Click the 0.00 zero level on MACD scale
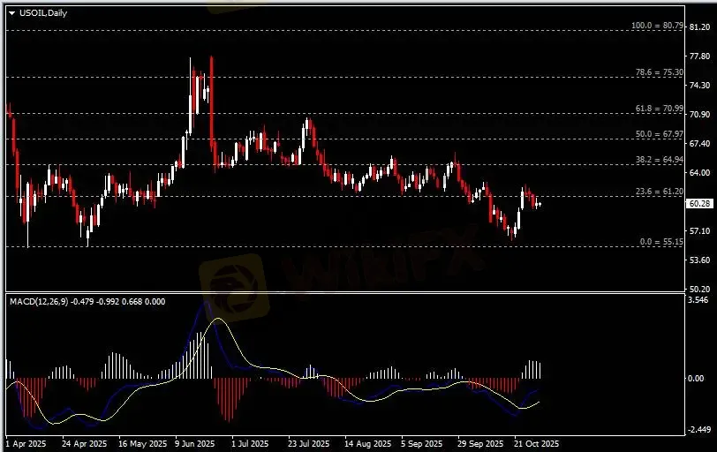The height and width of the screenshot is (452, 717). click(698, 379)
